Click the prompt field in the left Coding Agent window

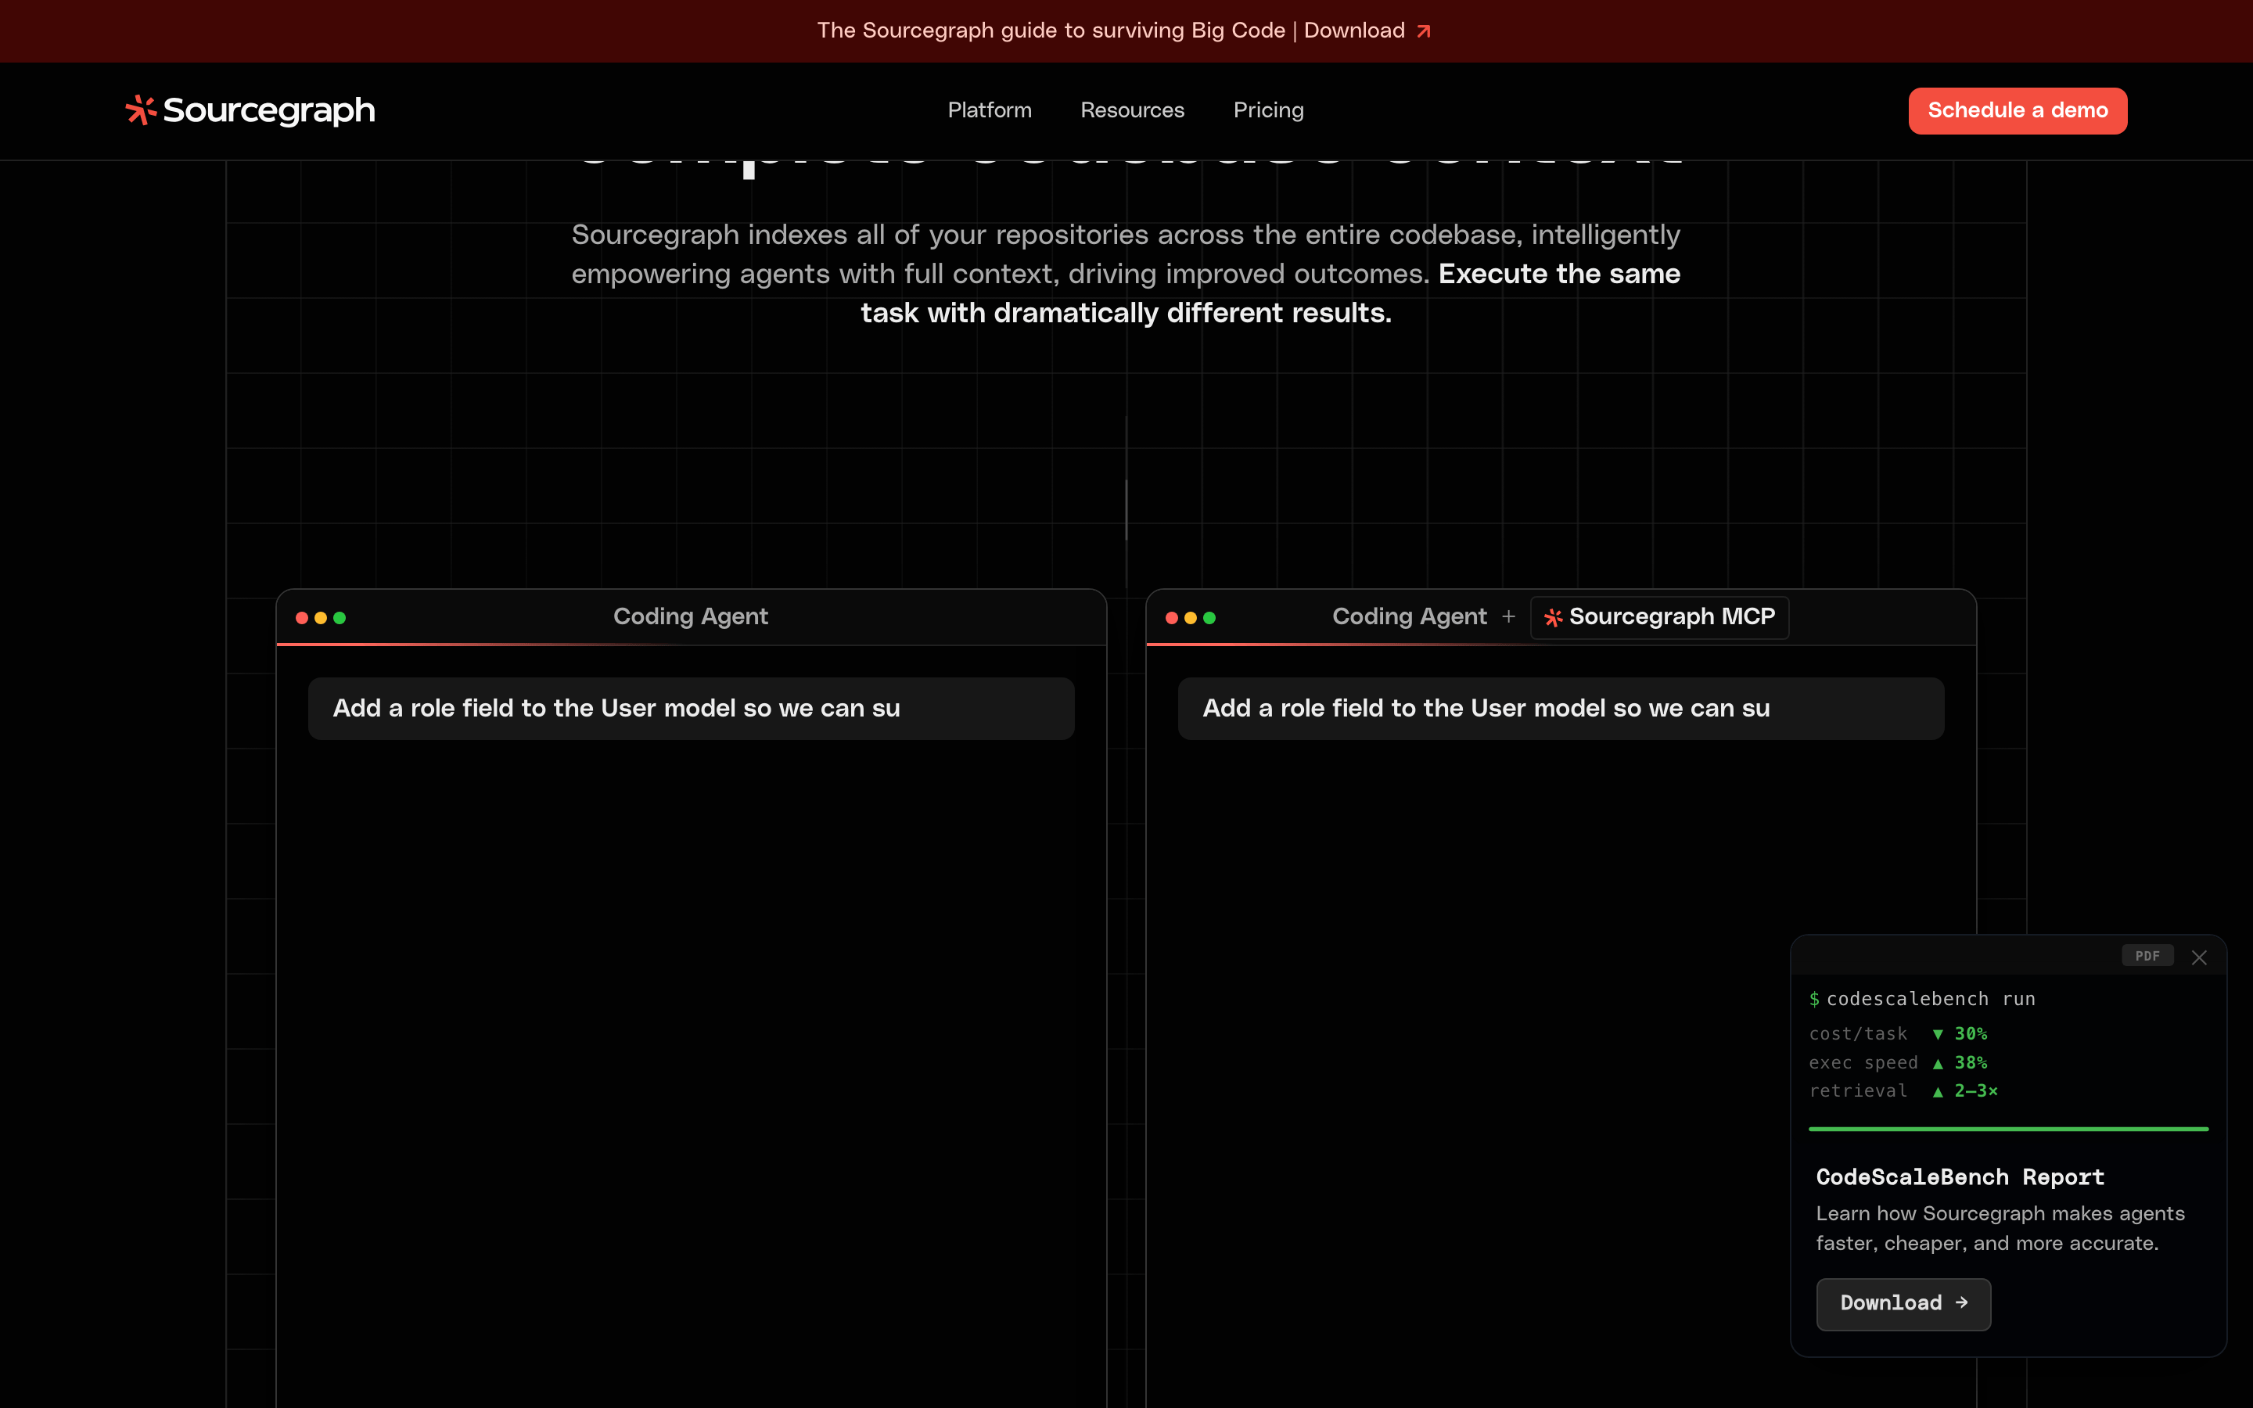691,709
